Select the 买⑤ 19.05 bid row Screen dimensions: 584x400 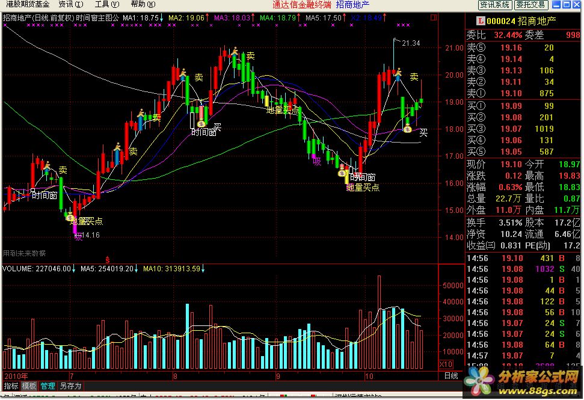pos(523,152)
